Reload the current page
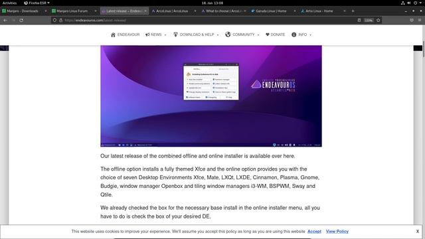 [x=21, y=21]
